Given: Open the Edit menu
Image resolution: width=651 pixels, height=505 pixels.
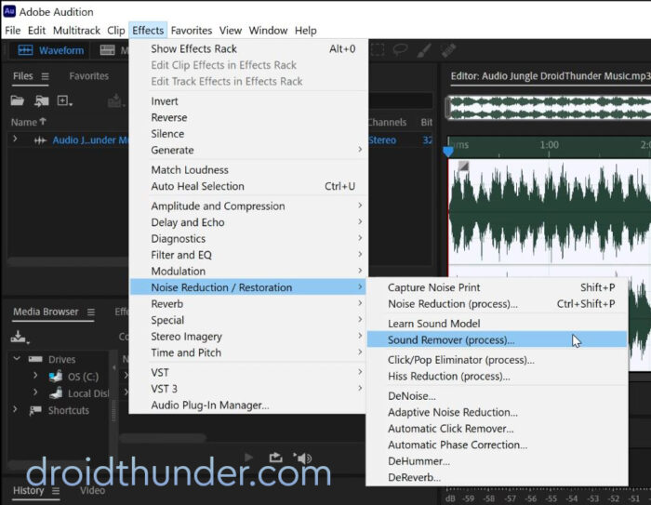Looking at the screenshot, I should tap(36, 31).
